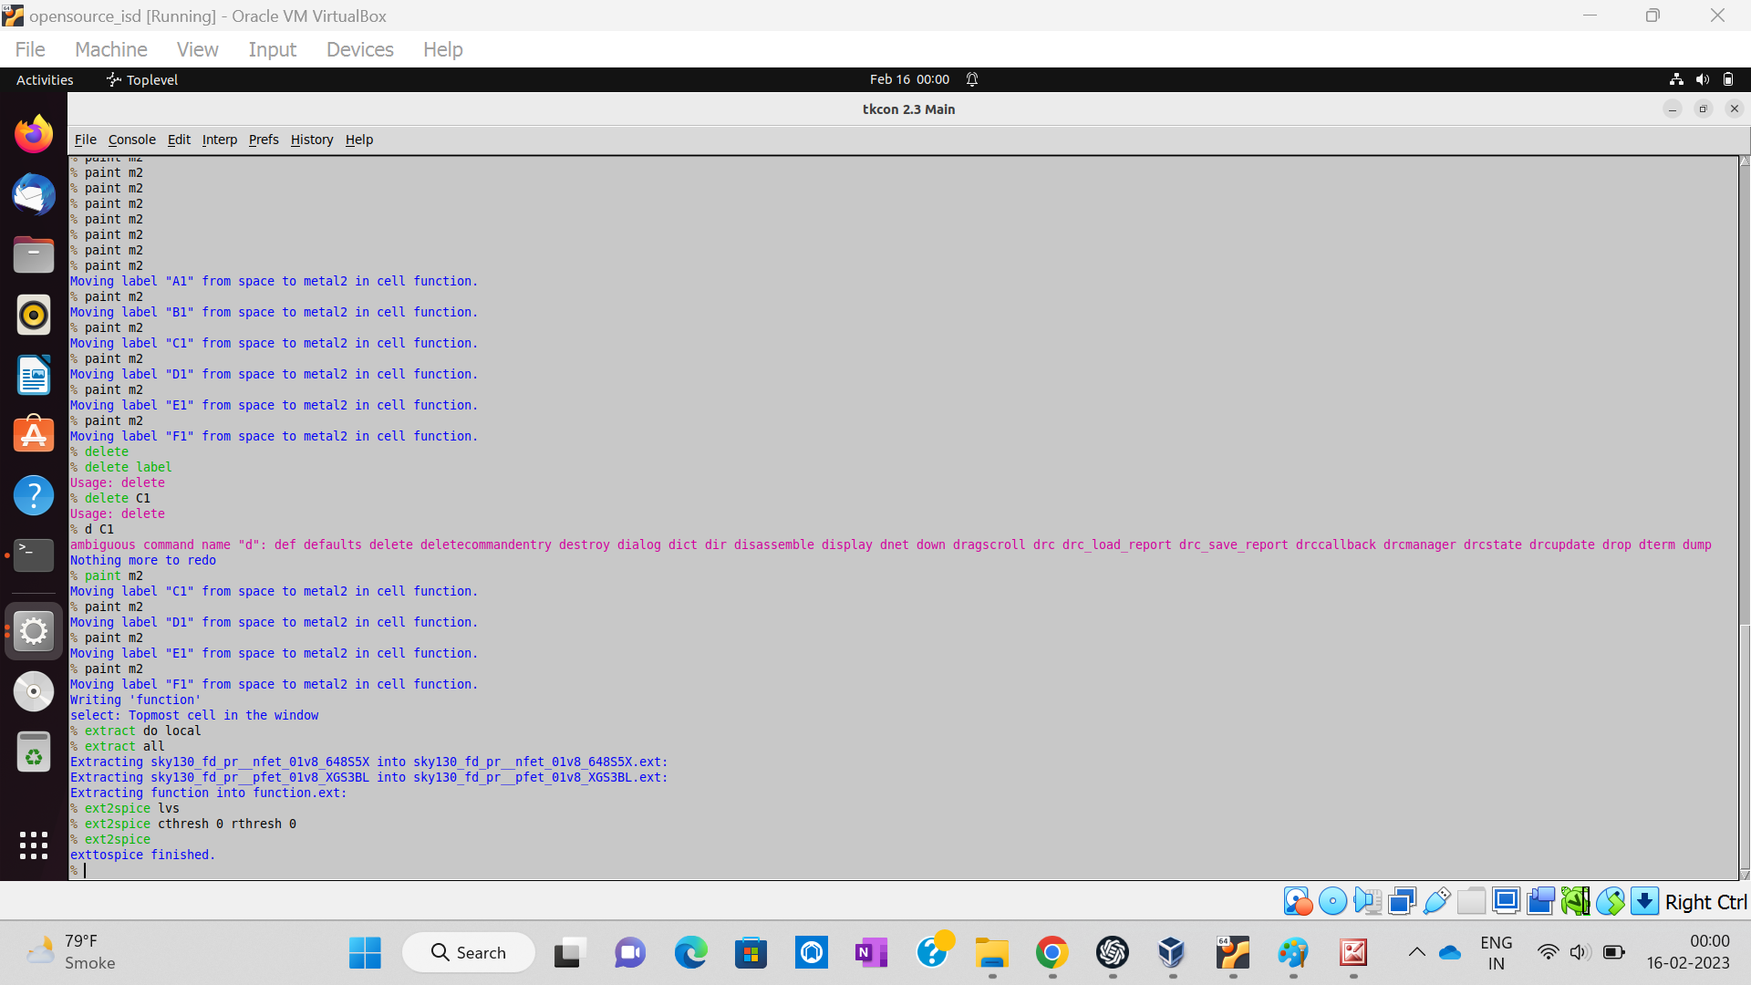1751x985 pixels.
Task: Expand Windows system tray hidden icons chevron
Action: [1416, 952]
